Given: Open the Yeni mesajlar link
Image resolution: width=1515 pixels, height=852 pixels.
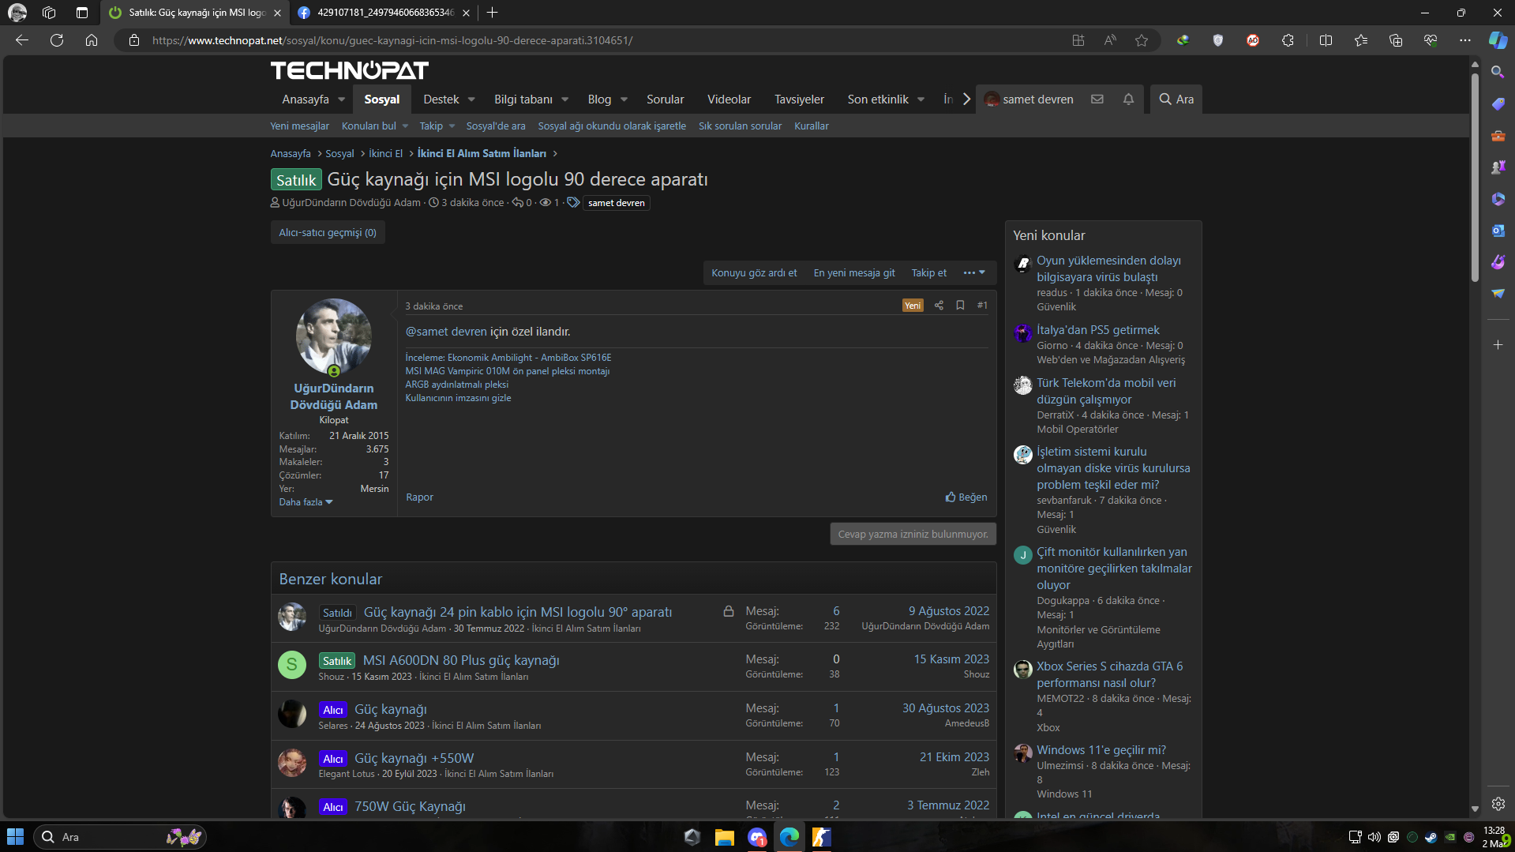Looking at the screenshot, I should tap(300, 126).
